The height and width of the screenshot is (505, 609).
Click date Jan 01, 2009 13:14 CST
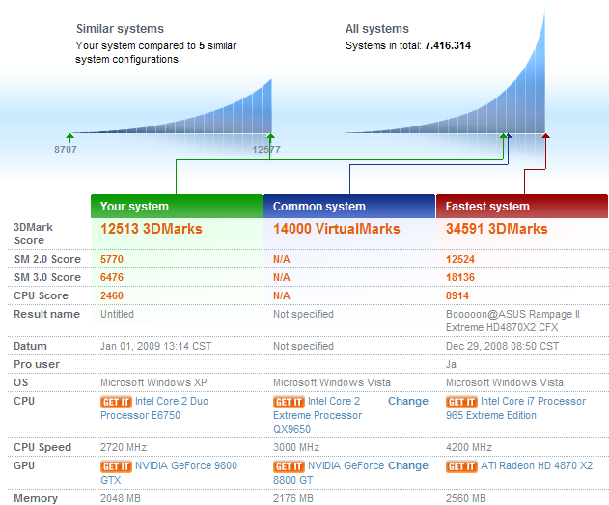(155, 346)
